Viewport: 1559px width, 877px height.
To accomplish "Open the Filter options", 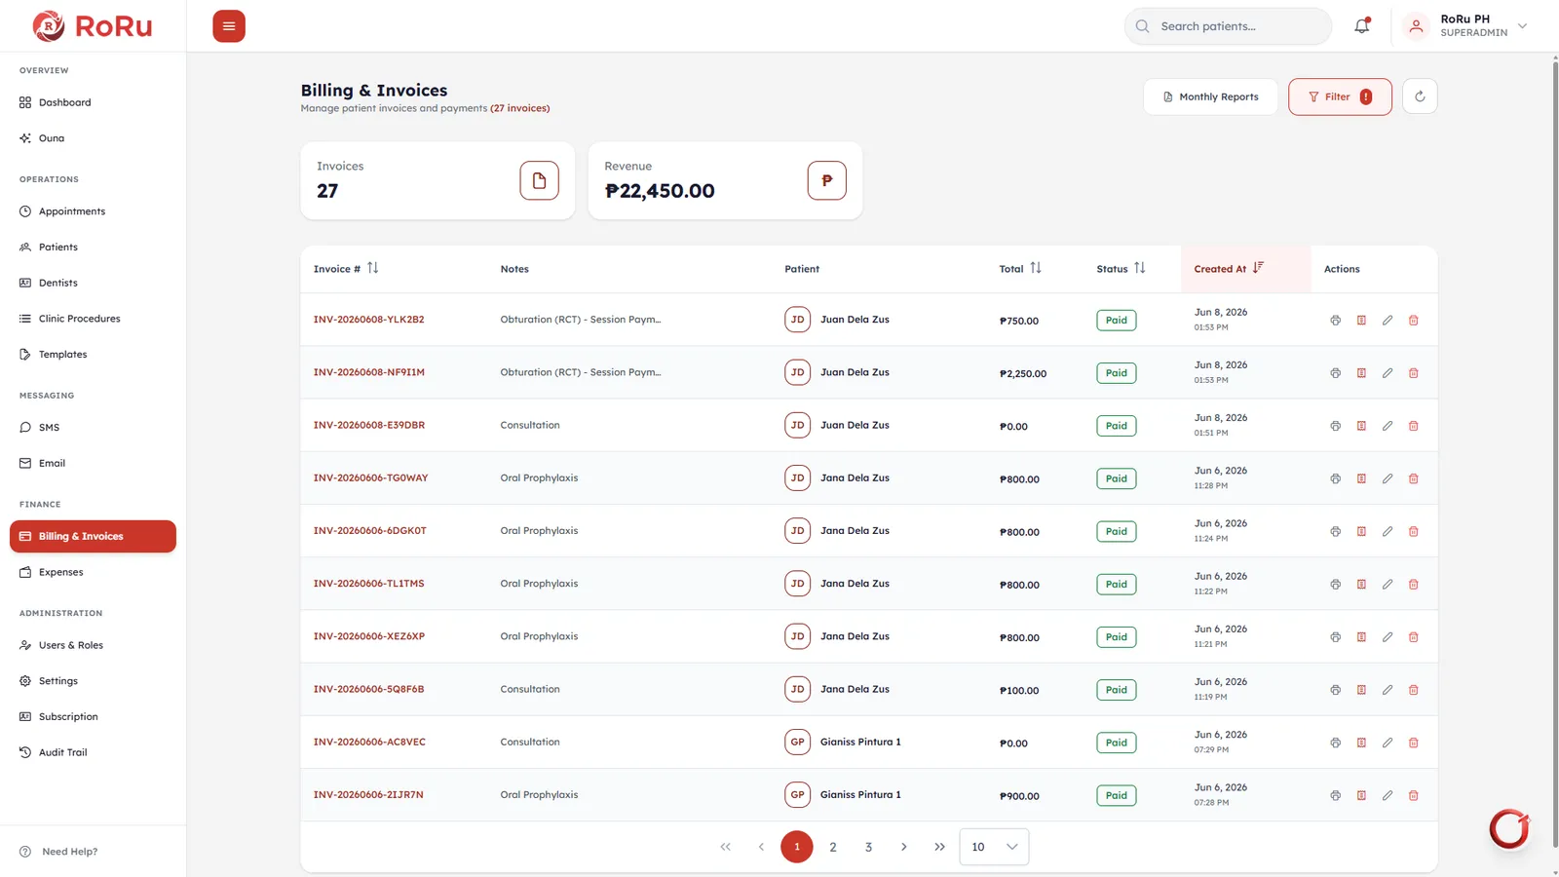I will point(1340,96).
